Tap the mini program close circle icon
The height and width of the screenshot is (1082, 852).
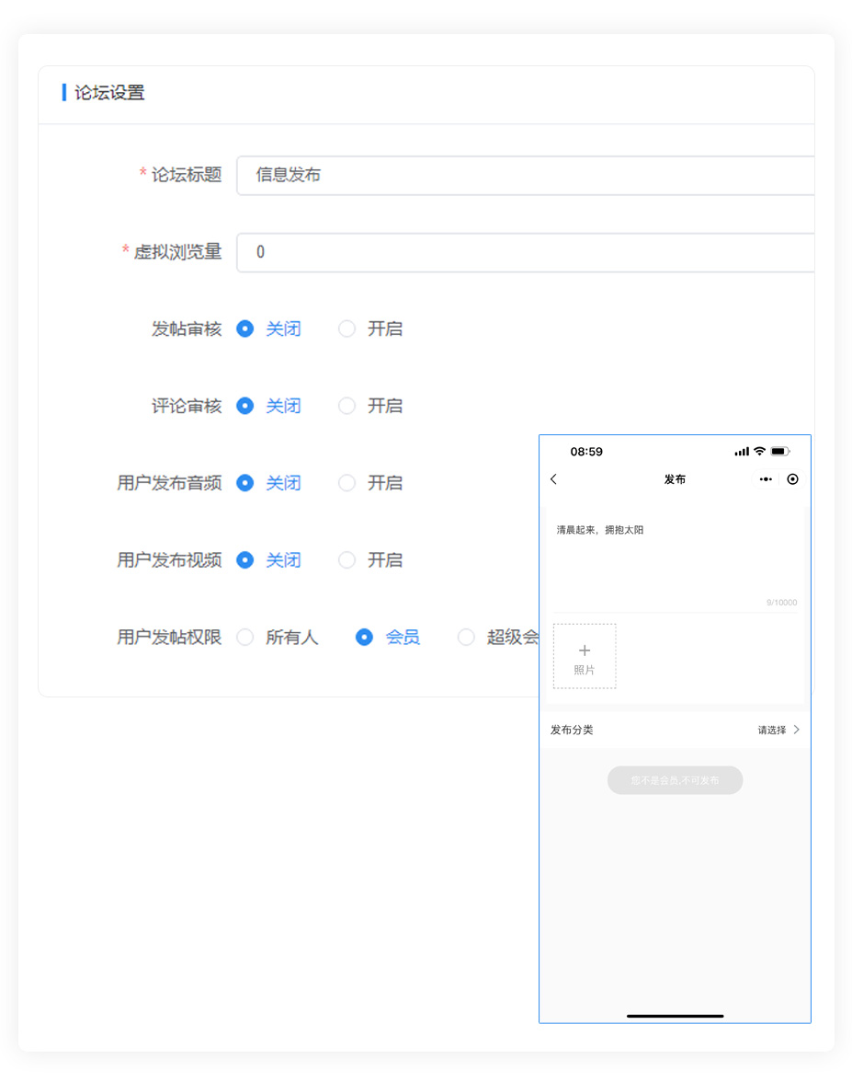click(792, 479)
